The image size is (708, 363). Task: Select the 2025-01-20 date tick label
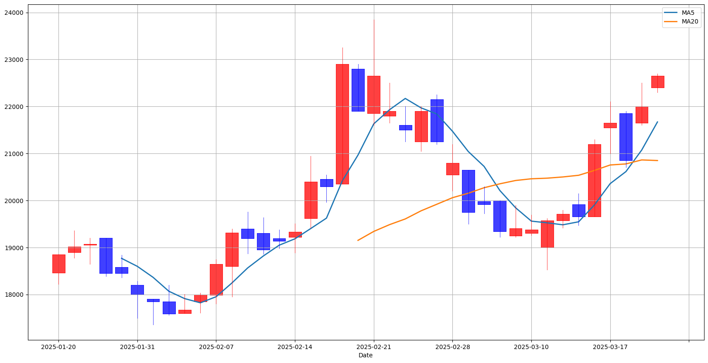pos(58,347)
